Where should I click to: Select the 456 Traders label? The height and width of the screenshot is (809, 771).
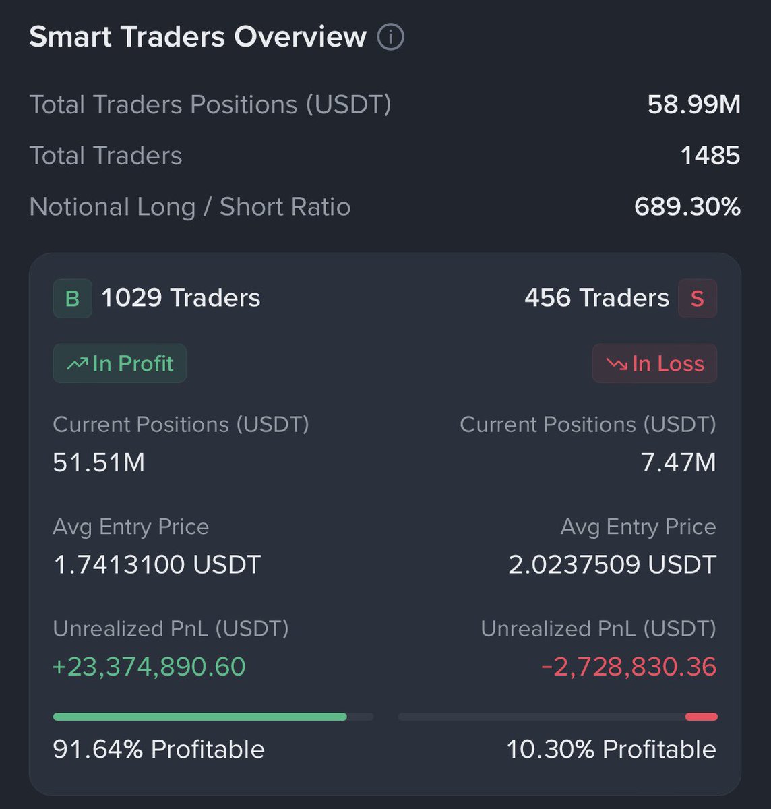pyautogui.click(x=597, y=298)
